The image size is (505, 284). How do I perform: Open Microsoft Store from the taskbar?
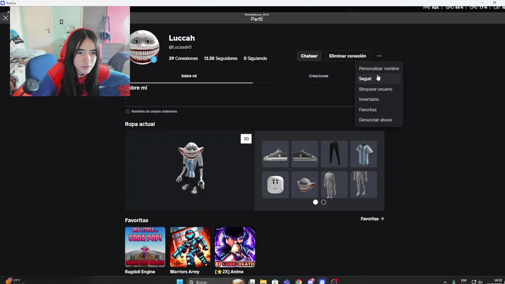click(275, 282)
